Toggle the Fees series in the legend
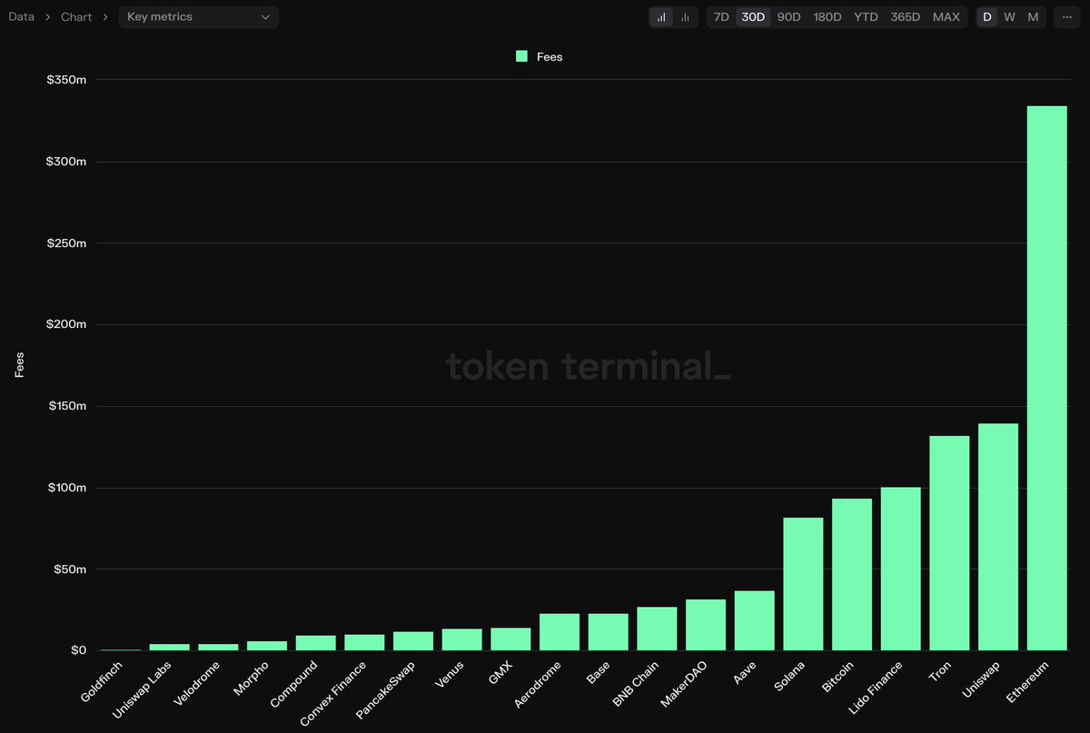Image resolution: width=1090 pixels, height=733 pixels. coord(539,55)
